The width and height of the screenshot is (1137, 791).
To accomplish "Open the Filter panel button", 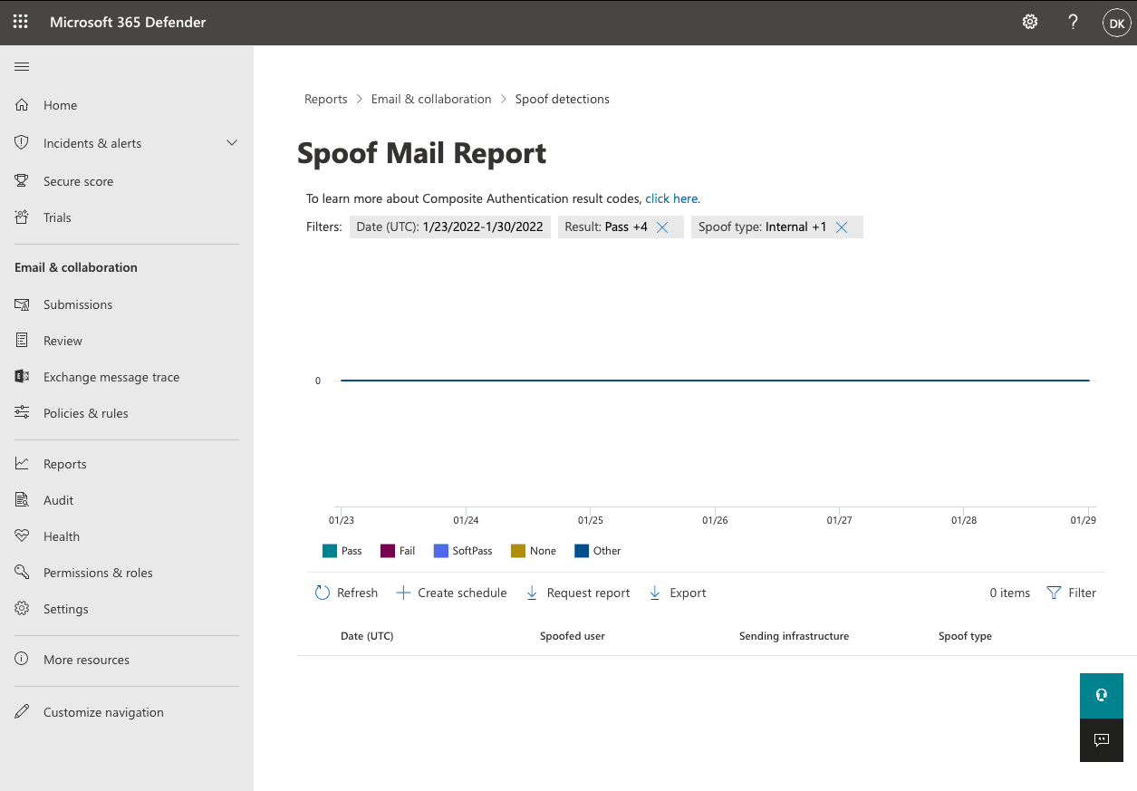I will click(1071, 593).
